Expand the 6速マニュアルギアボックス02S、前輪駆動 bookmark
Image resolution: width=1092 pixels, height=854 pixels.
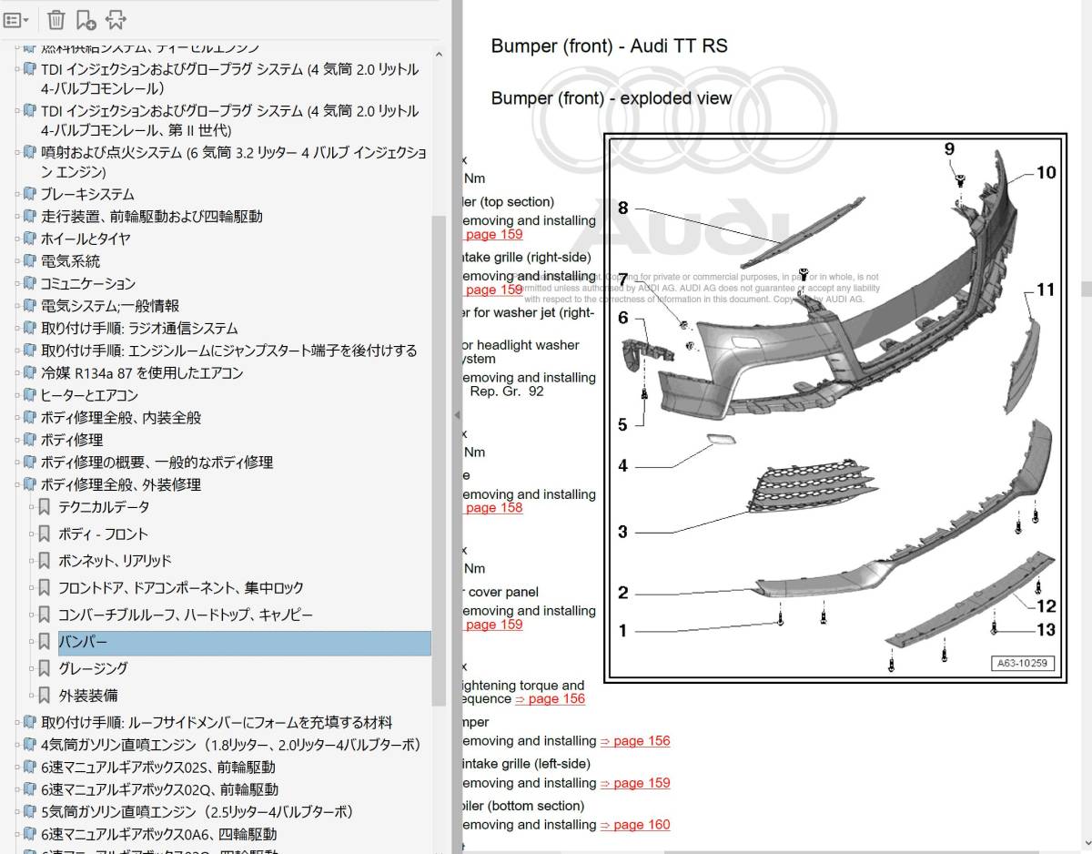17,767
